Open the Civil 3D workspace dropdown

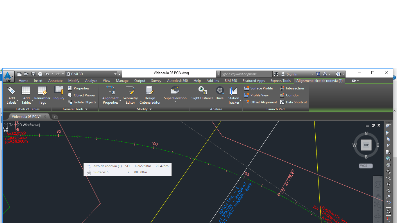[115, 74]
